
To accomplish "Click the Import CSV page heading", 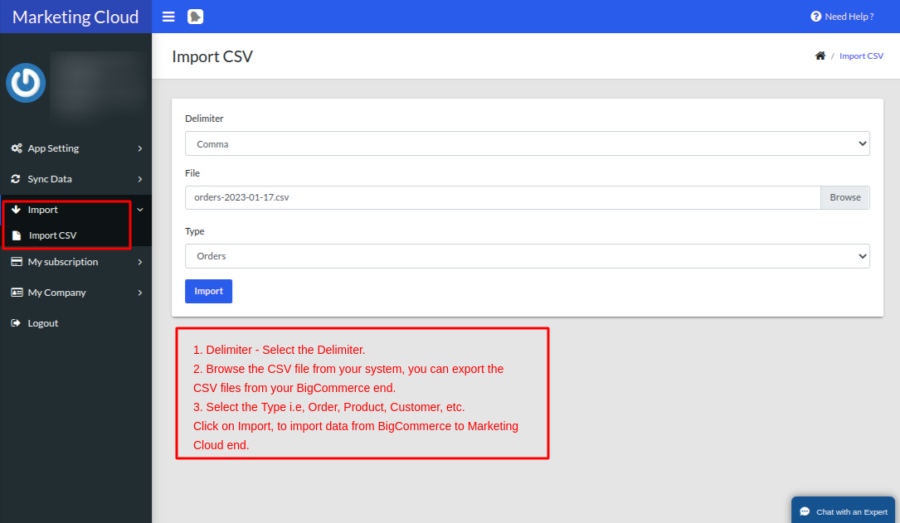I will pyautogui.click(x=212, y=56).
